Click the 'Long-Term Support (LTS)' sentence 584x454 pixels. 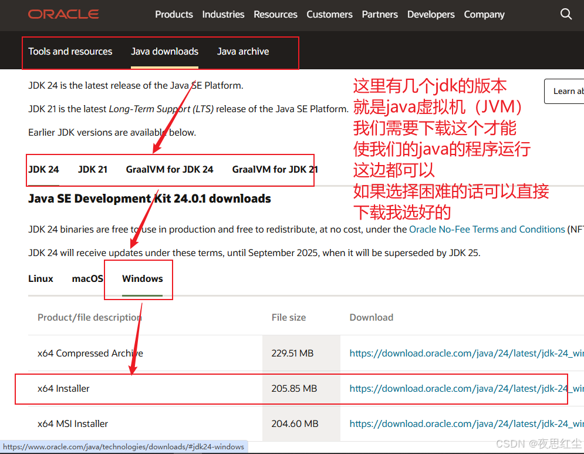click(x=188, y=109)
